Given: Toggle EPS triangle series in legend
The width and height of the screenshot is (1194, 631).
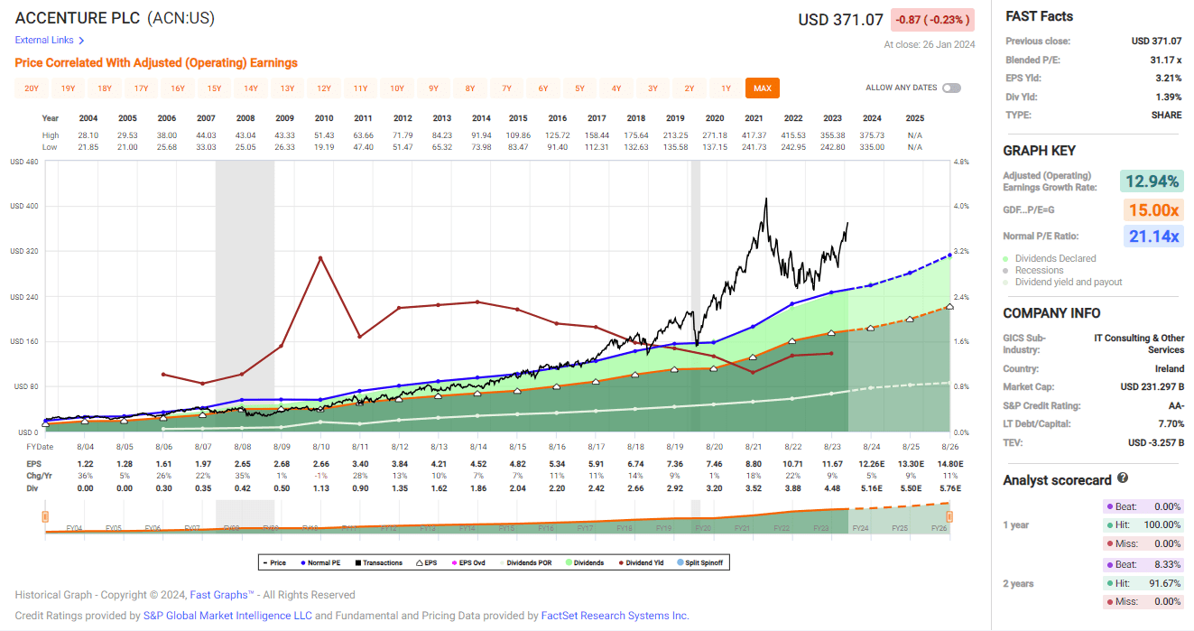Looking at the screenshot, I should 425,562.
